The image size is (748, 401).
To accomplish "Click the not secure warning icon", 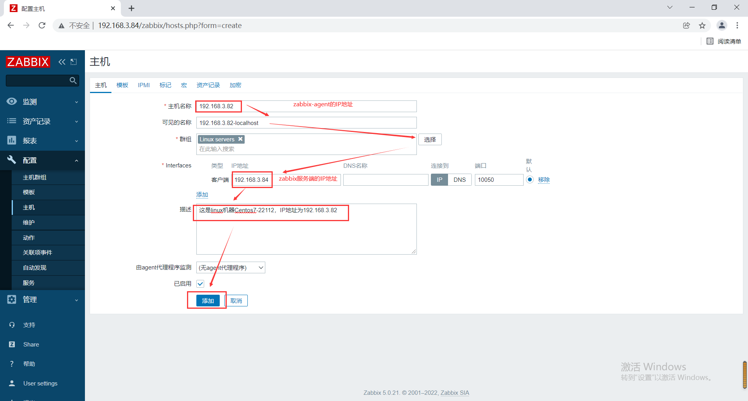I will point(61,26).
